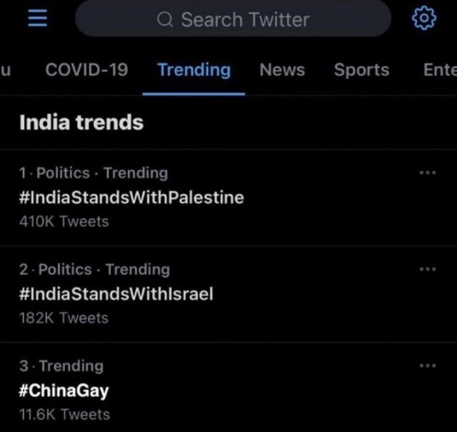This screenshot has width=457, height=432.
Task: Open the Sports tab
Action: 361,70
